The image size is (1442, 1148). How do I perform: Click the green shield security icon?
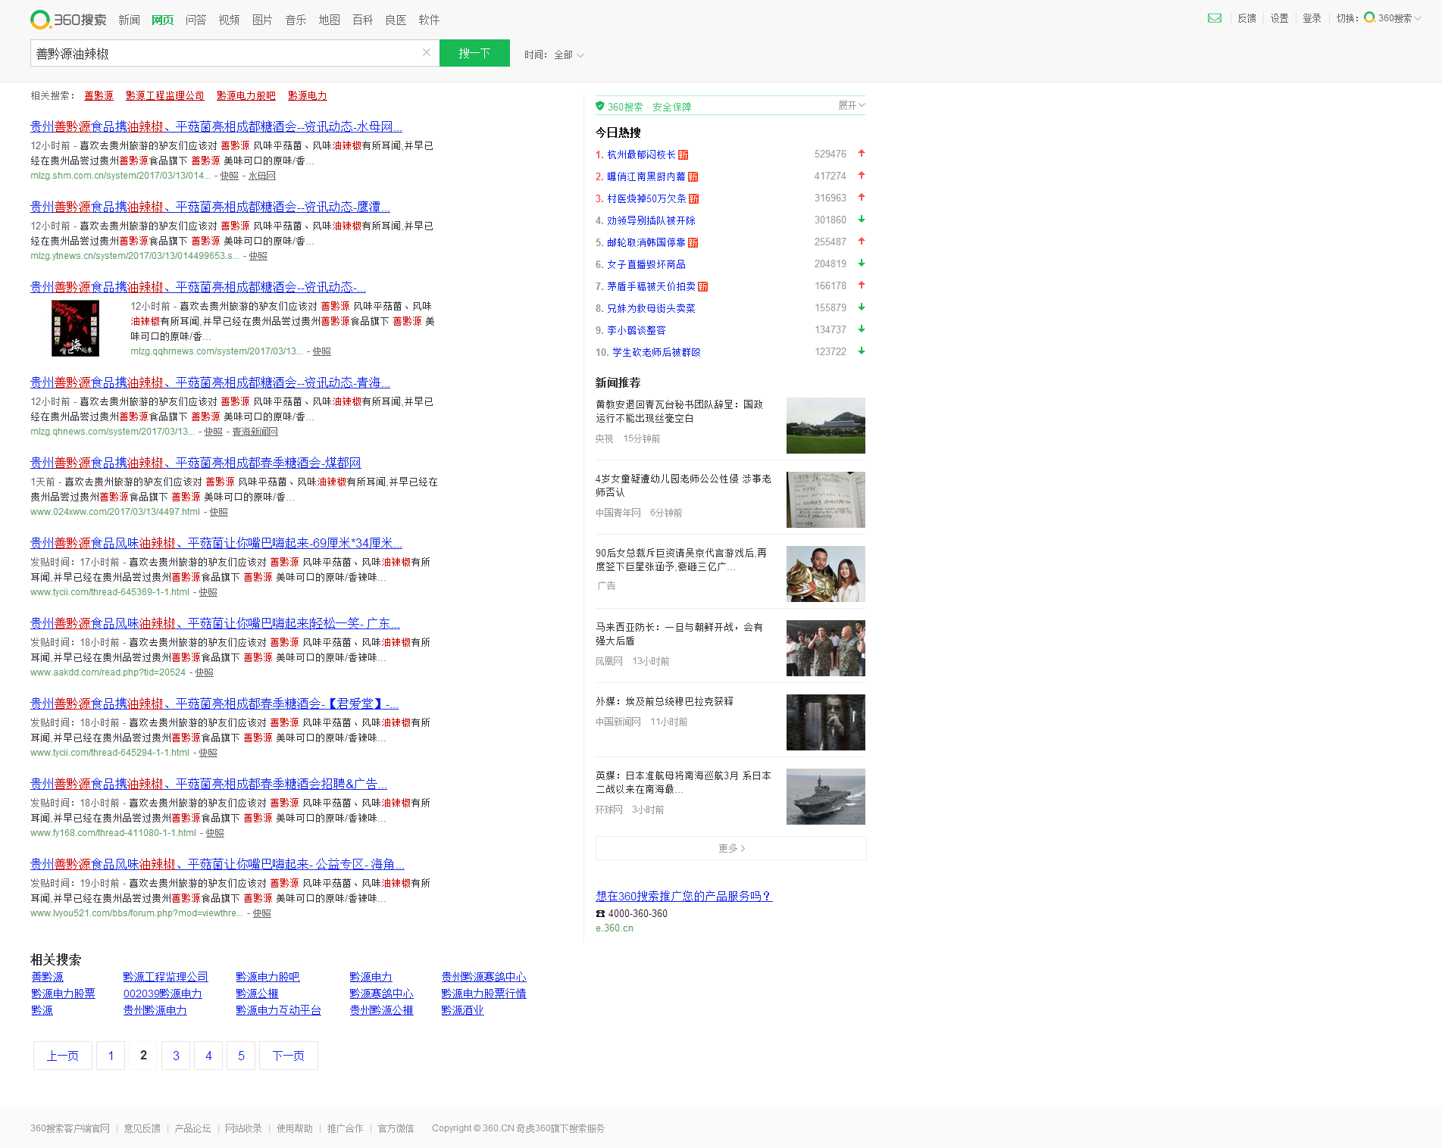(x=600, y=106)
